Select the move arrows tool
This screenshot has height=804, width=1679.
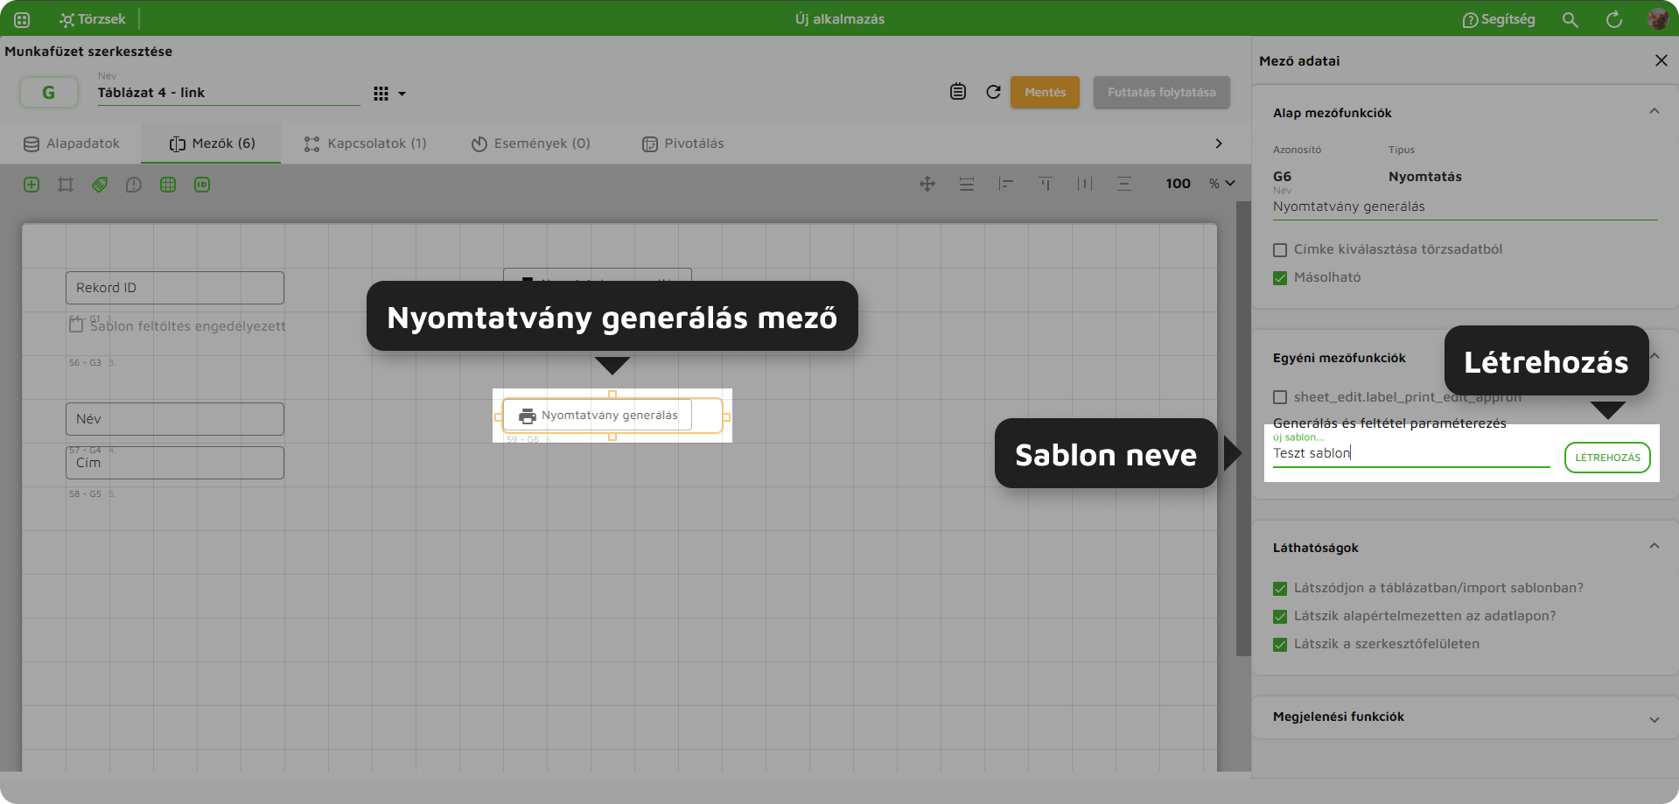coord(927,184)
